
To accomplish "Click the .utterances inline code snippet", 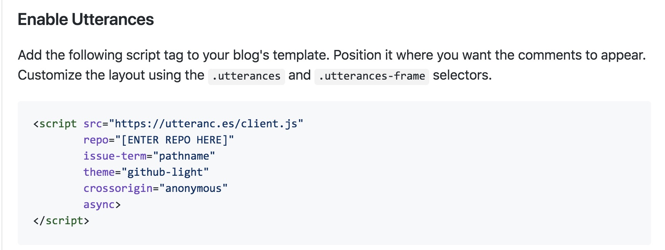I will pyautogui.click(x=246, y=76).
